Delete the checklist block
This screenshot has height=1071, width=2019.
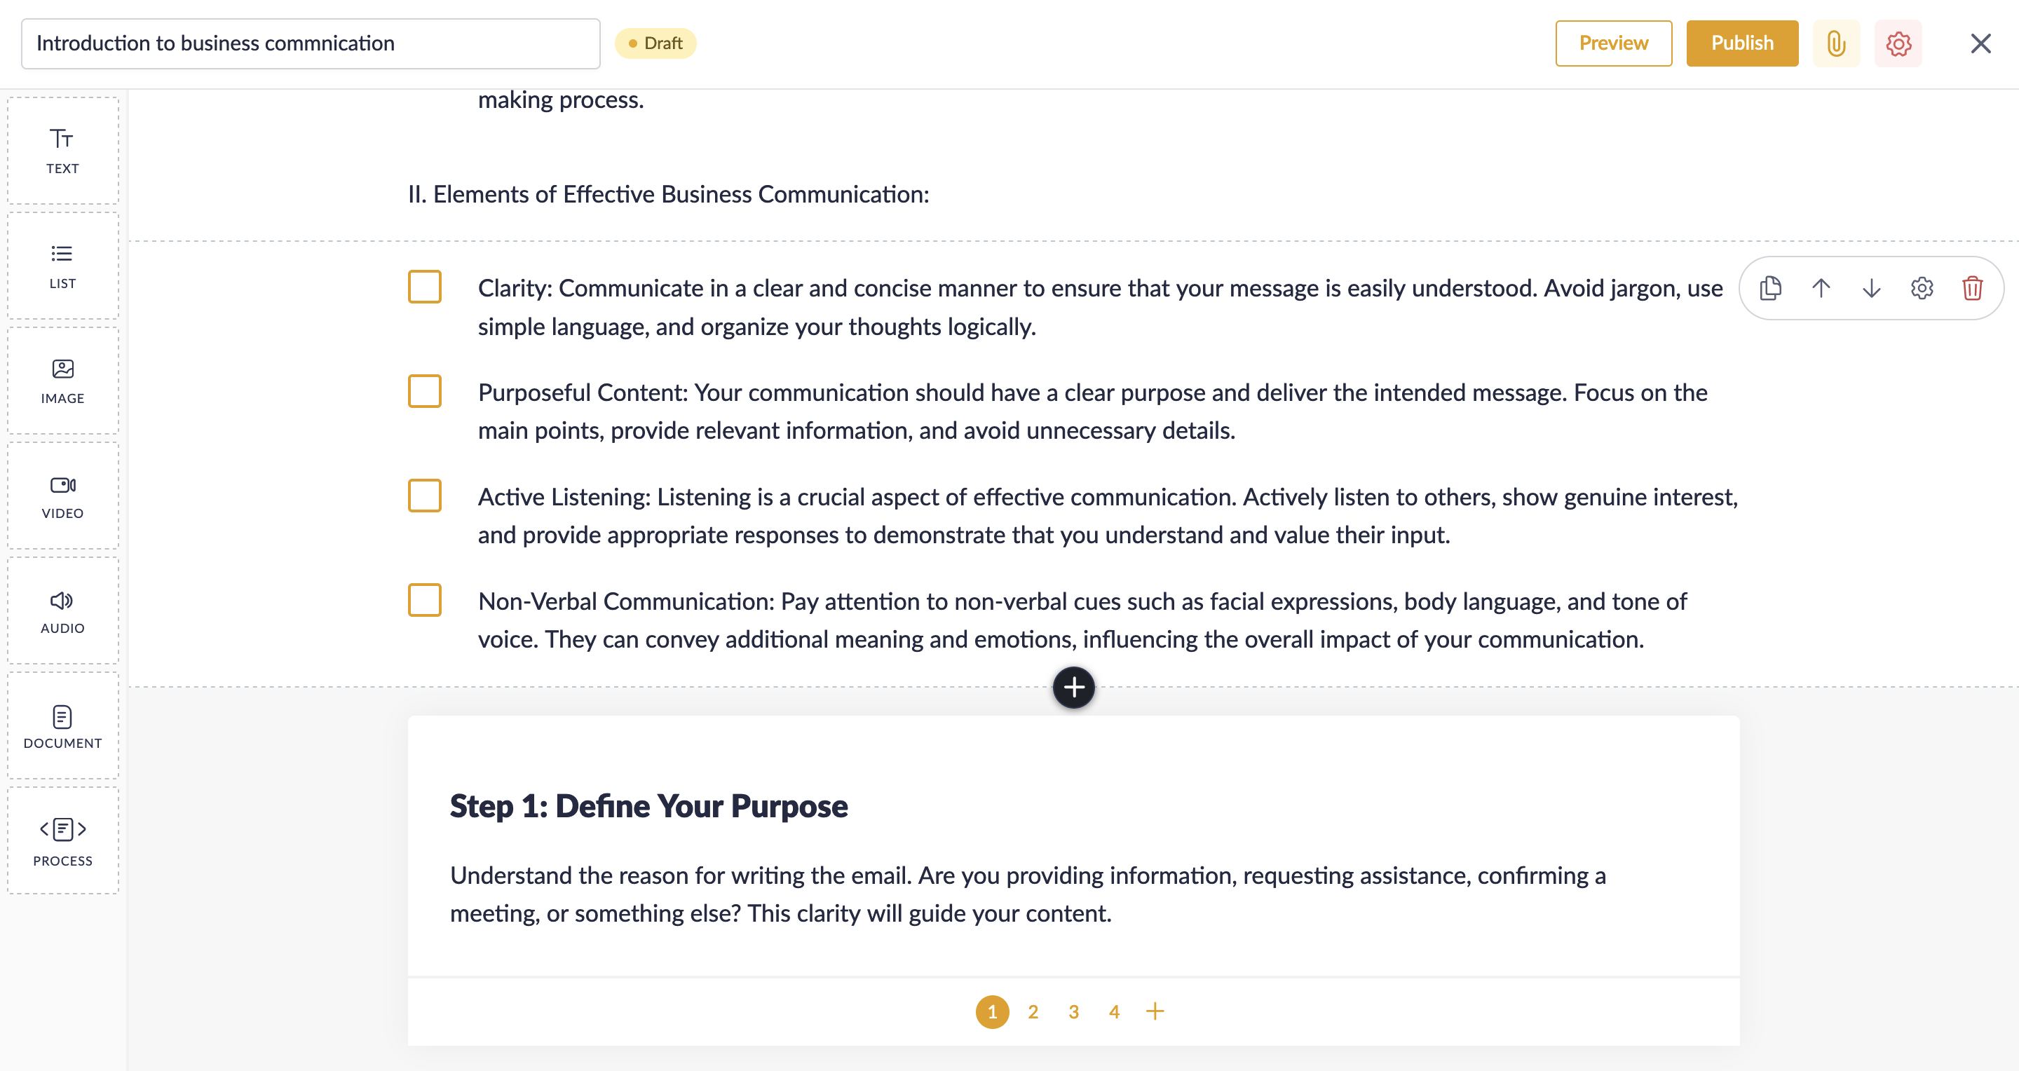(x=1972, y=288)
